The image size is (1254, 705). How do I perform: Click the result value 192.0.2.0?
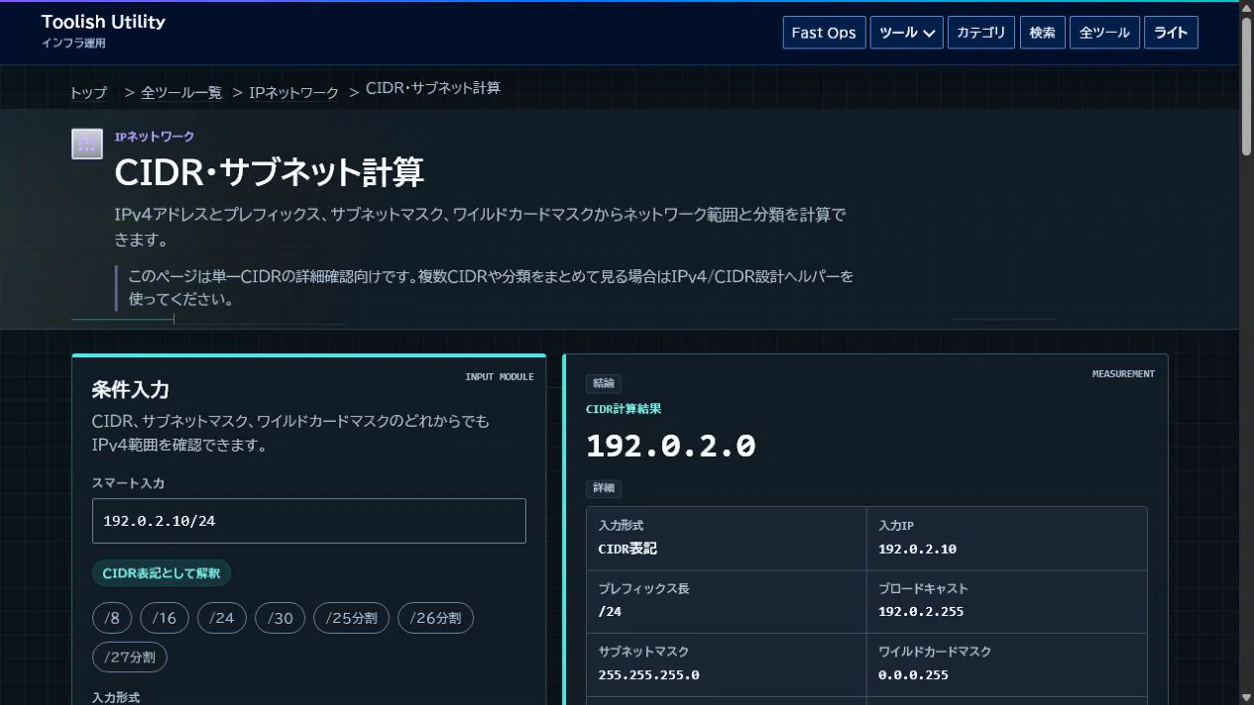point(671,446)
